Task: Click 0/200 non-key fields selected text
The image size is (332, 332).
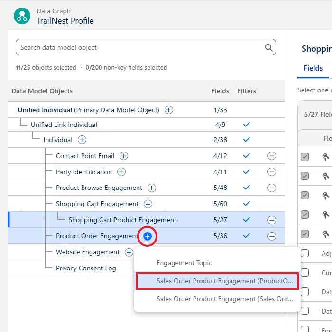Action: coord(126,68)
